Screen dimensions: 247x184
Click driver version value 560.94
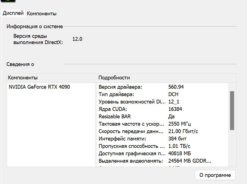pos(176,87)
